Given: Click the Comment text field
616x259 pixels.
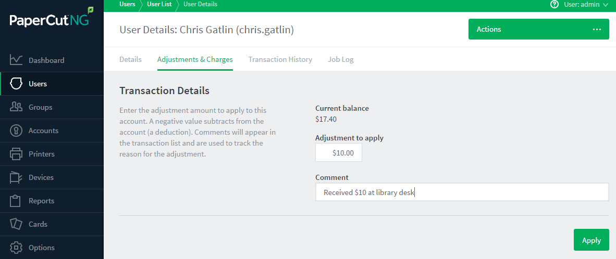Looking at the screenshot, I should (x=462, y=192).
